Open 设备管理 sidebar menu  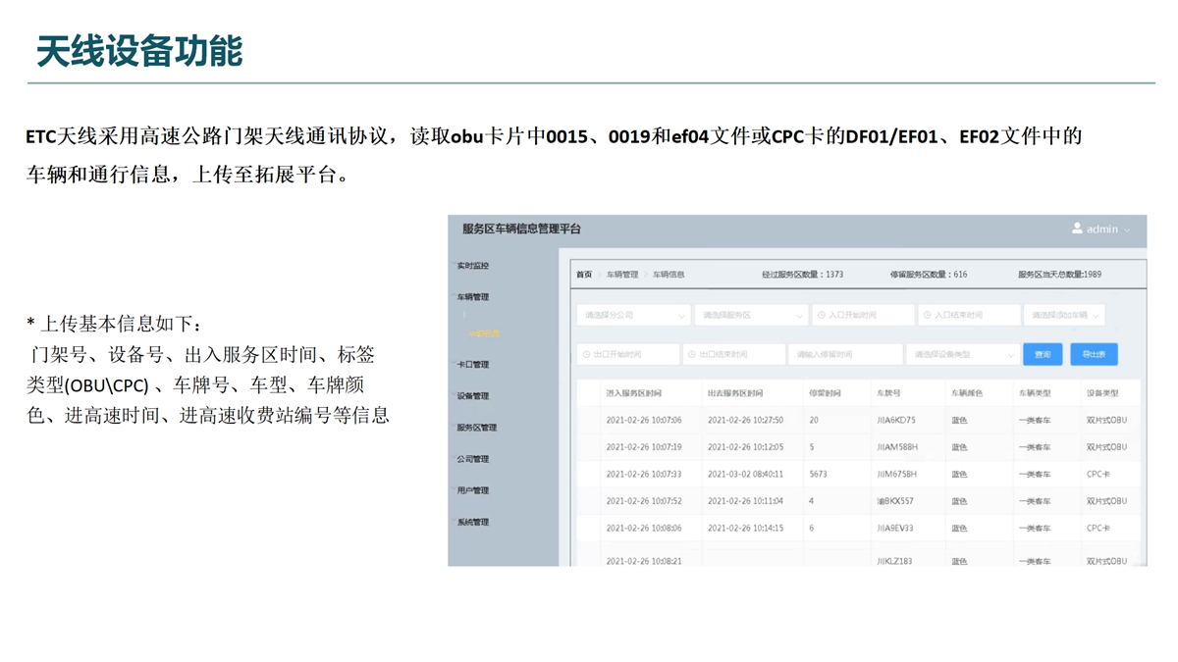tap(473, 396)
